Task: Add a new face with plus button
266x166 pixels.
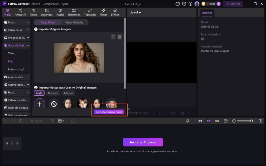Action: click(39, 104)
